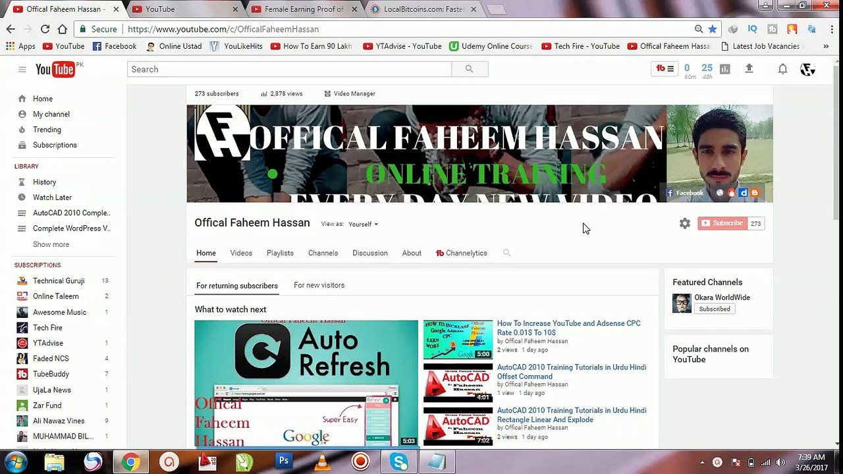Click the channel search magnifier icon
Screen dimensions: 843x474
coord(506,253)
